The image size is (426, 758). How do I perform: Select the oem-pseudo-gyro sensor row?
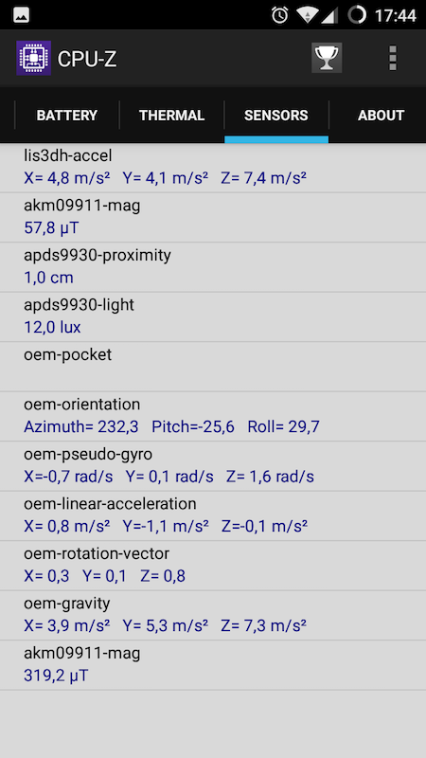click(x=213, y=466)
